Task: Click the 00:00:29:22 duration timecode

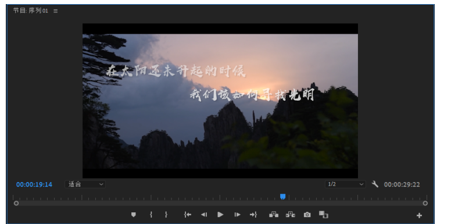Action: (x=402, y=184)
